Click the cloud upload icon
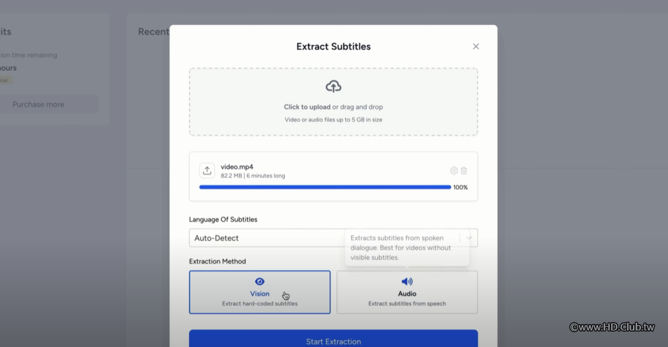 coord(333,87)
